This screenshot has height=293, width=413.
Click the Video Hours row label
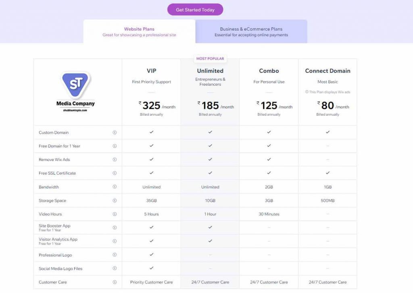point(50,214)
